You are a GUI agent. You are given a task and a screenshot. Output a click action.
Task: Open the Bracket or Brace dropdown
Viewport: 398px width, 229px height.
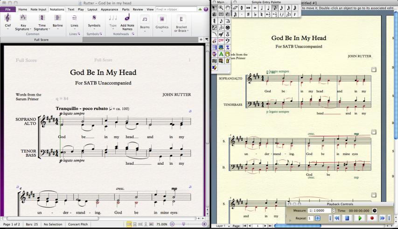(x=181, y=24)
